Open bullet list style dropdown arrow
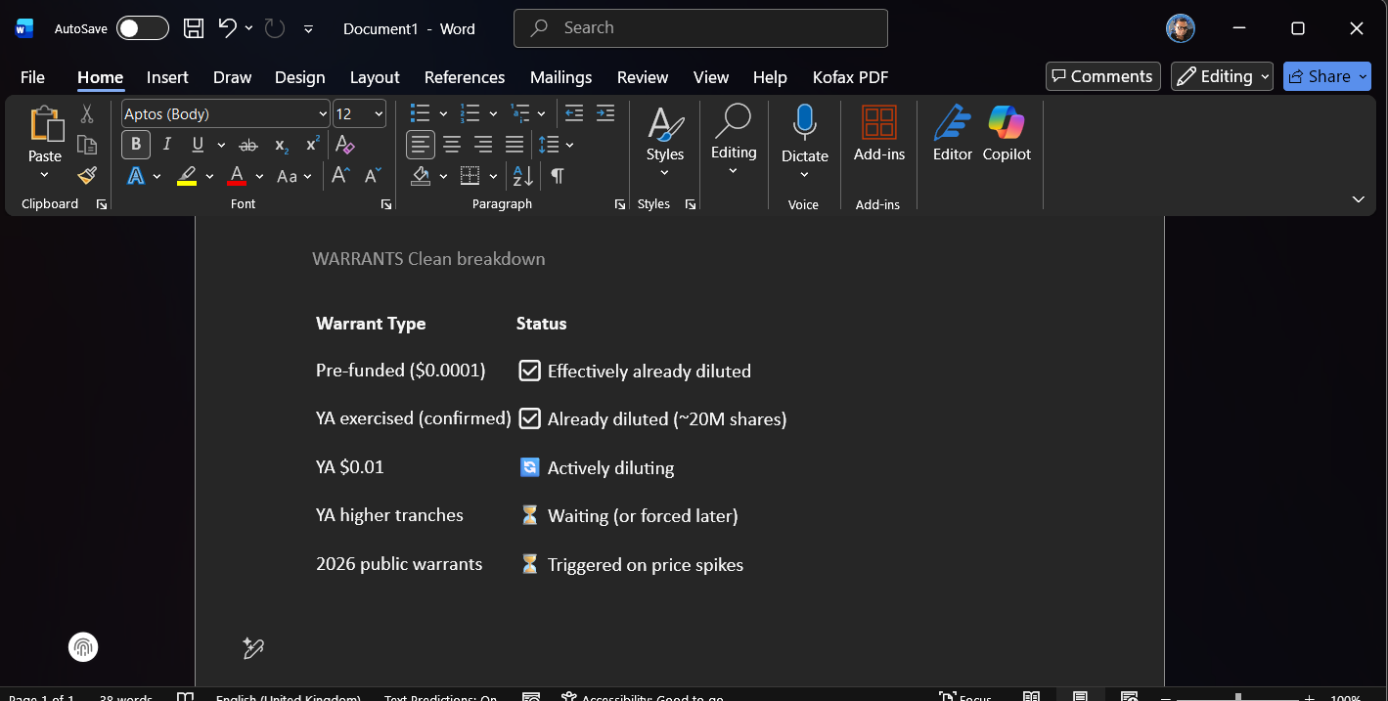The height and width of the screenshot is (701, 1388). pos(443,114)
